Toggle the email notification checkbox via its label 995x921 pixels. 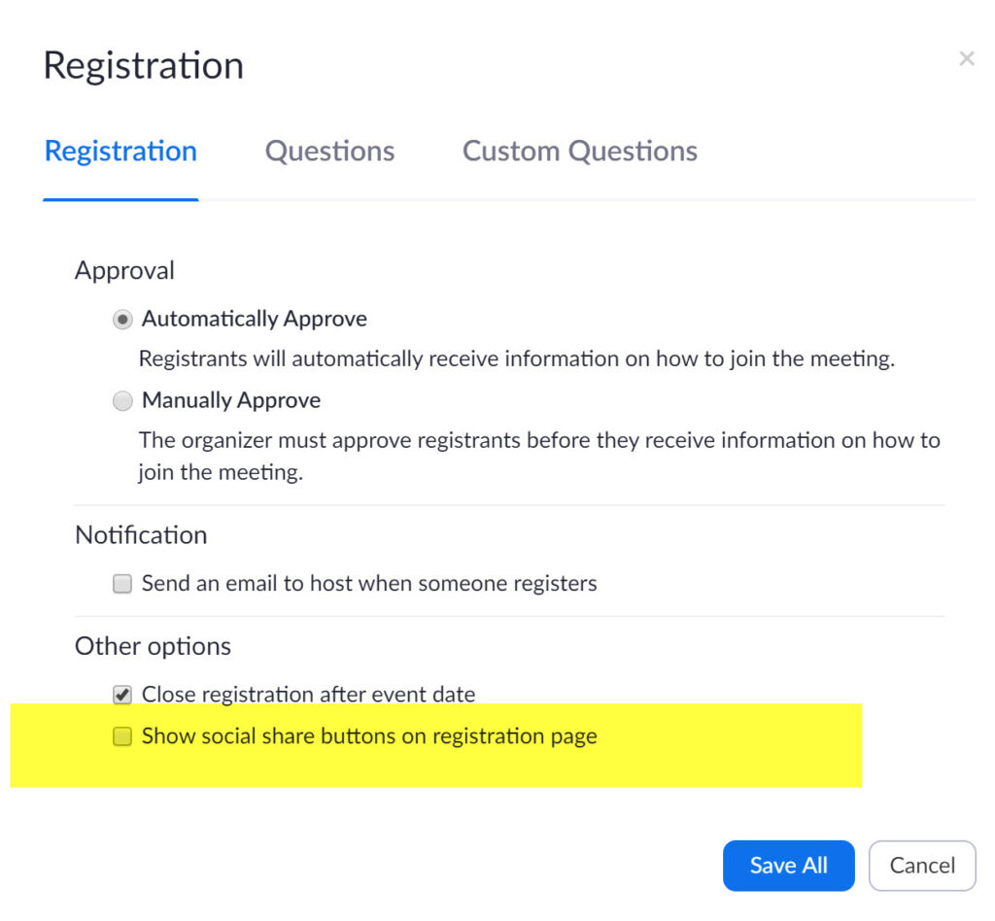(369, 583)
